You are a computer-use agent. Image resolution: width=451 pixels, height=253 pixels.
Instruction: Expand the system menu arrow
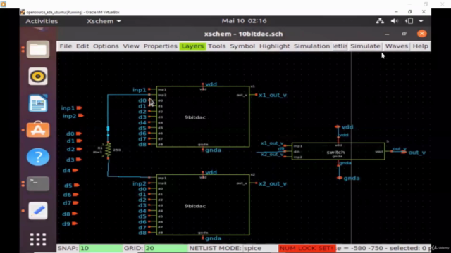tap(421, 21)
